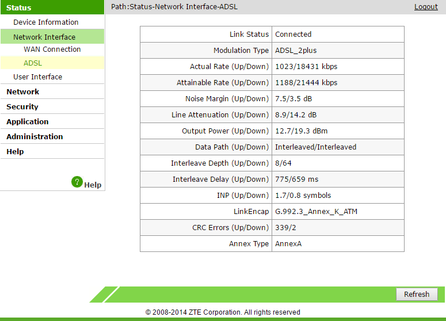
Task: Open the Application menu section
Action: click(x=28, y=122)
